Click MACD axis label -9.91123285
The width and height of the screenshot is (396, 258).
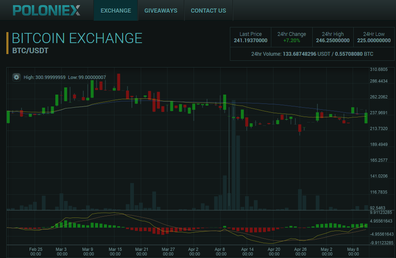[382, 243]
